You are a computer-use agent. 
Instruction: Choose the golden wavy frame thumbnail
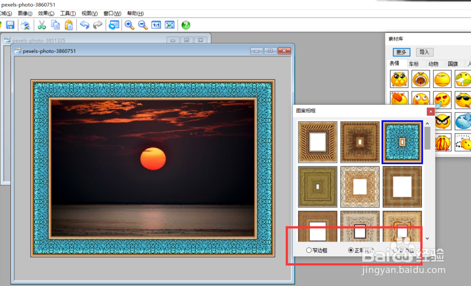(x=317, y=142)
